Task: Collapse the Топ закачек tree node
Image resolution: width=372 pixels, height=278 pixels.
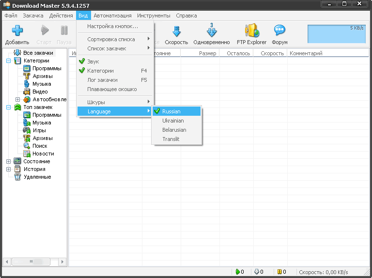Action: [9, 107]
